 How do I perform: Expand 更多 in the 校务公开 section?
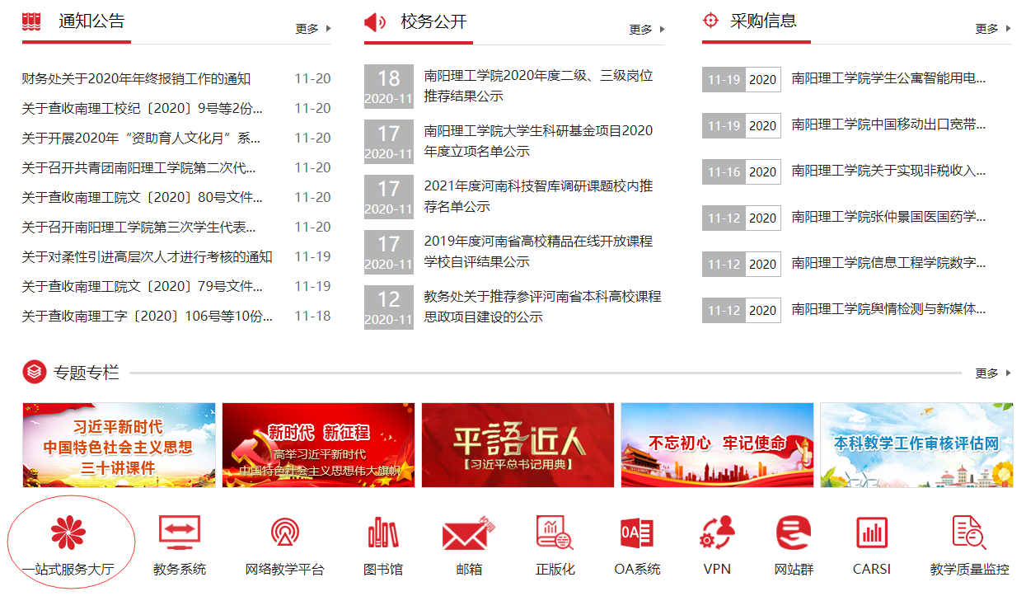click(x=646, y=30)
